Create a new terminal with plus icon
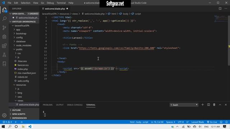 click(203, 105)
